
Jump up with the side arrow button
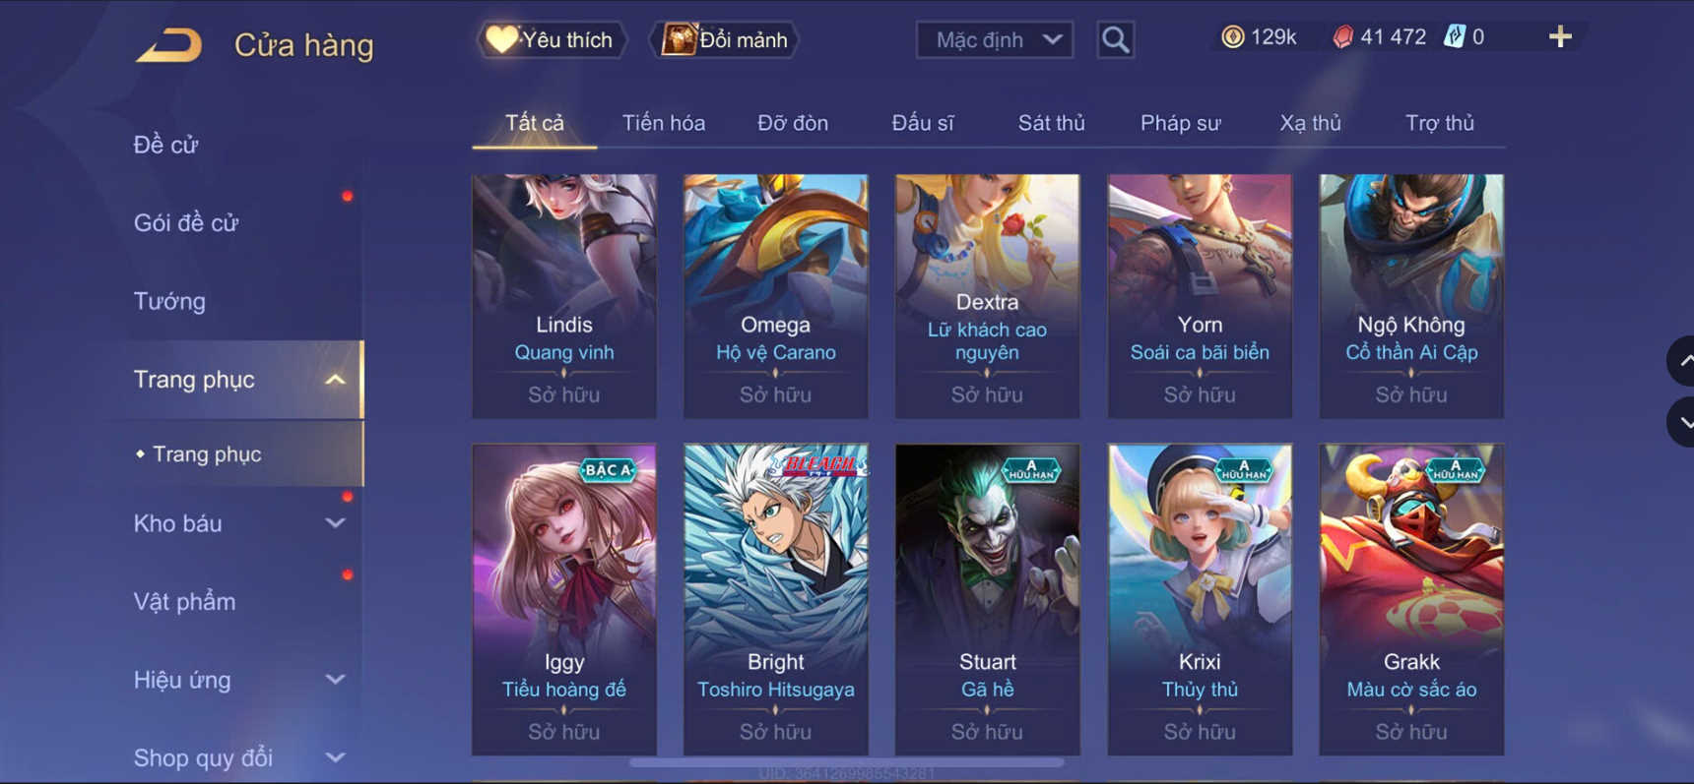point(1681,361)
